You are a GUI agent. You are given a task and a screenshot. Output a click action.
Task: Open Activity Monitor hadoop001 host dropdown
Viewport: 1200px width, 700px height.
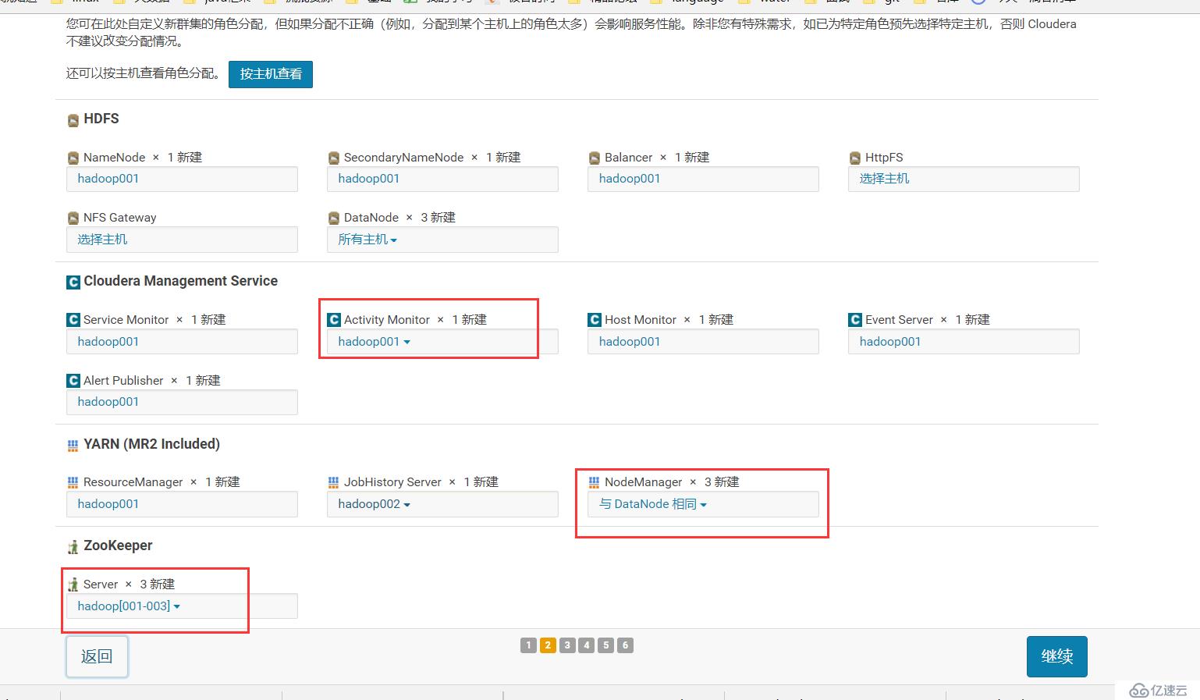(x=374, y=342)
